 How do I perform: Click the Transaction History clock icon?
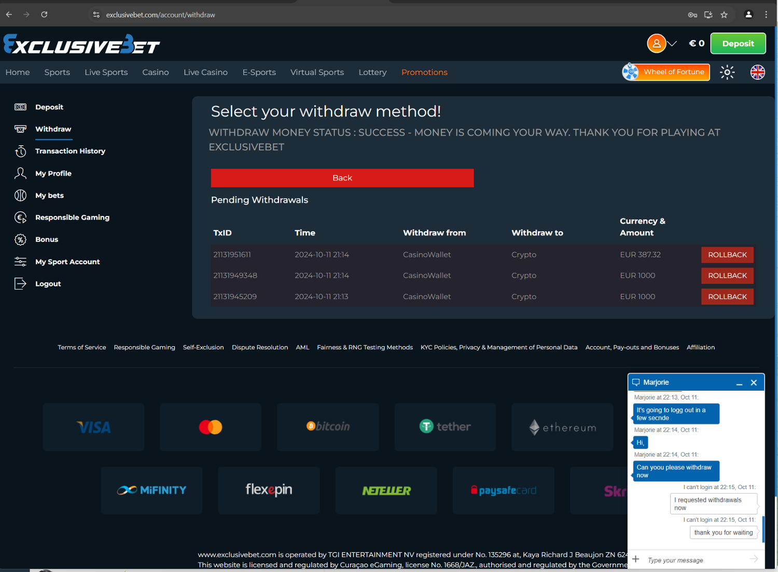(x=20, y=151)
